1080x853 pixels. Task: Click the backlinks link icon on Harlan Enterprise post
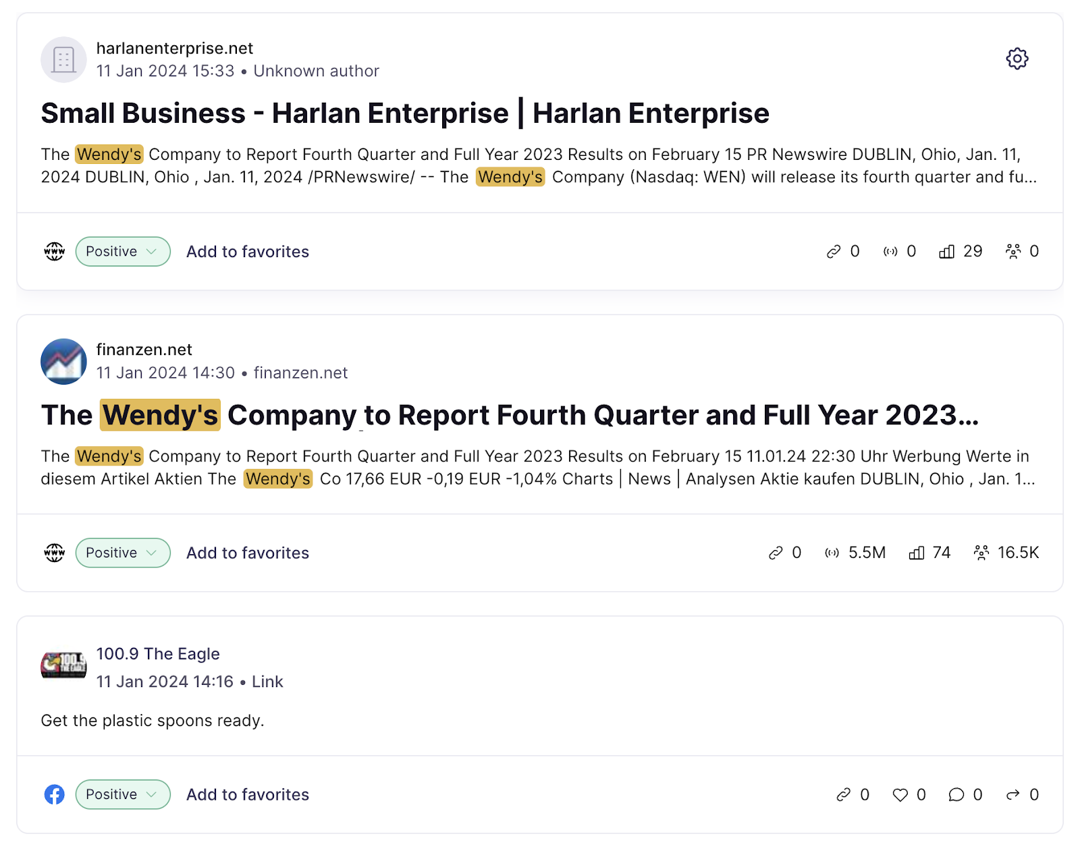click(834, 251)
